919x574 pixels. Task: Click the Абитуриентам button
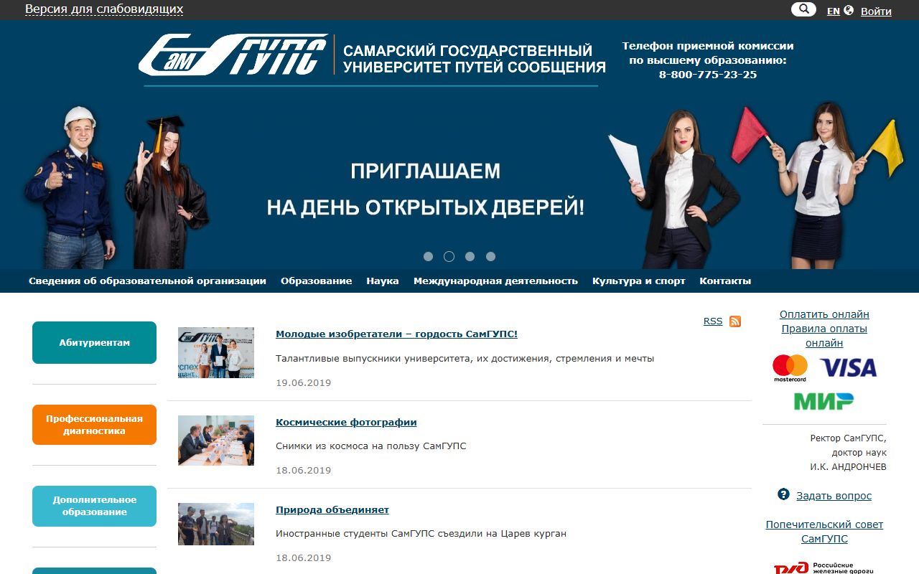[94, 342]
